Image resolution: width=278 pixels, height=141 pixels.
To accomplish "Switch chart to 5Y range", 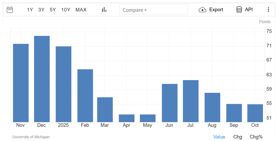I will 53,10.
